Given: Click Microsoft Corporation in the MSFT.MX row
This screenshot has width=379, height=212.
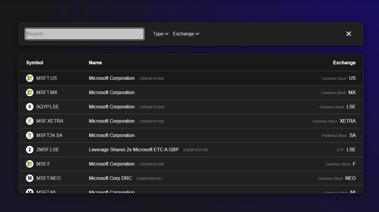Looking at the screenshot, I should pyautogui.click(x=112, y=93).
